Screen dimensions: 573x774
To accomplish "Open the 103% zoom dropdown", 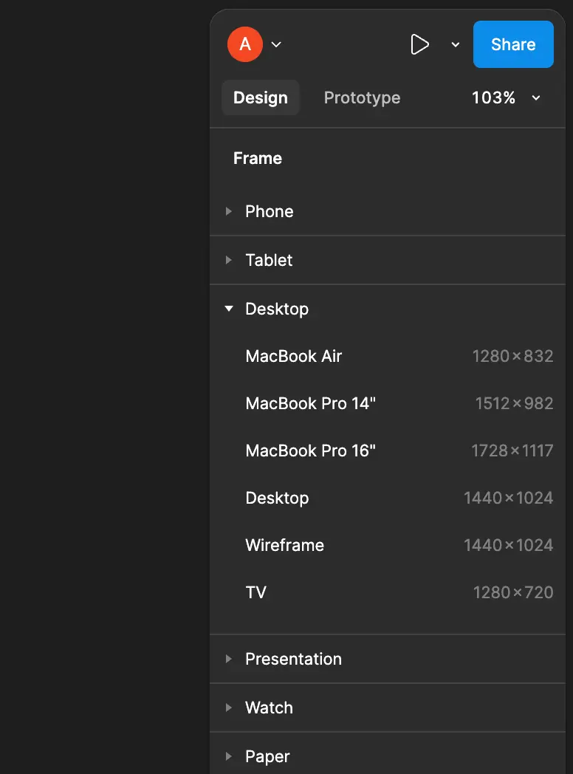I will [507, 97].
